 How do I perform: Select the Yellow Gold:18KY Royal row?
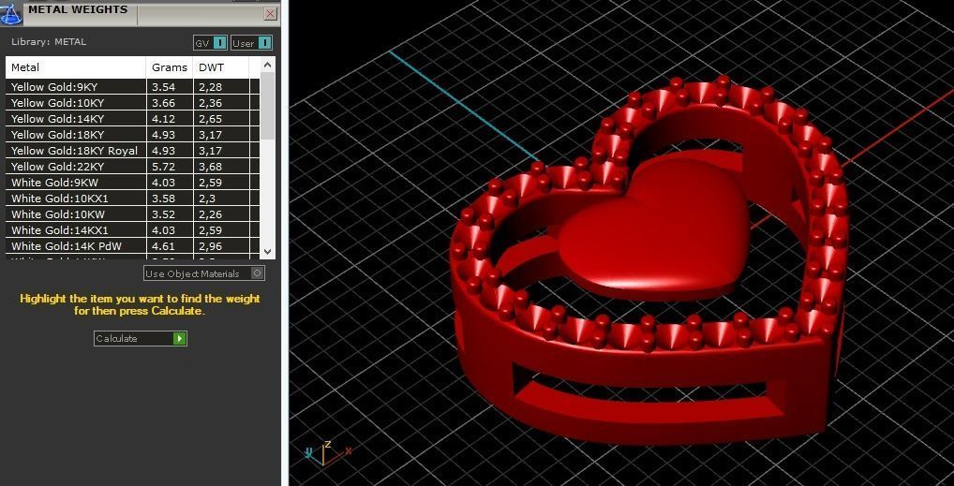(x=133, y=150)
